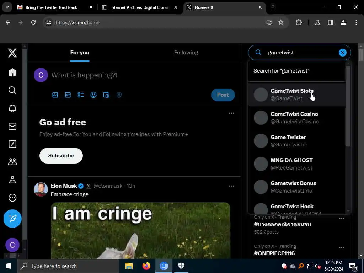
Task: Open Messages envelope icon
Action: pos(12,126)
